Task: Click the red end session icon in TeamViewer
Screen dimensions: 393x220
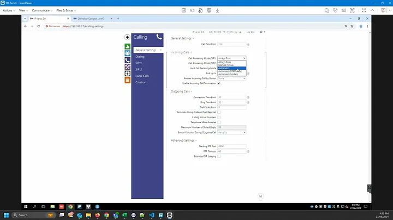Action: click(383, 10)
